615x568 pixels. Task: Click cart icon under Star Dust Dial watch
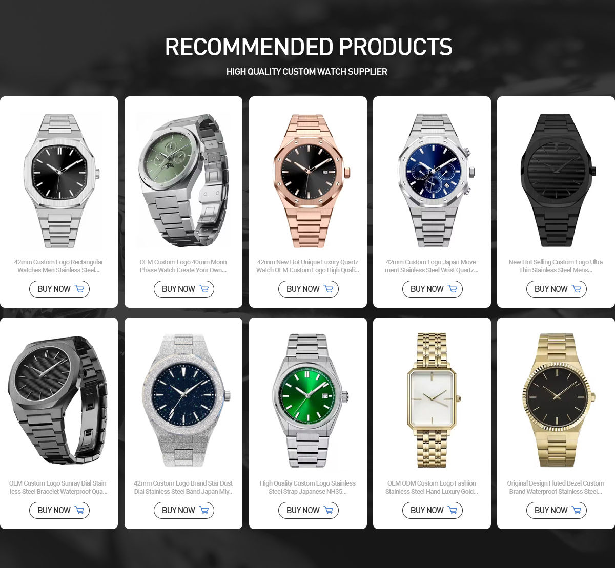204,510
